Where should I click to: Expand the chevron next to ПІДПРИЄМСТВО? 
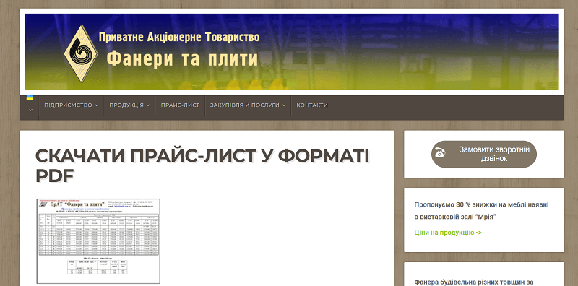[97, 105]
